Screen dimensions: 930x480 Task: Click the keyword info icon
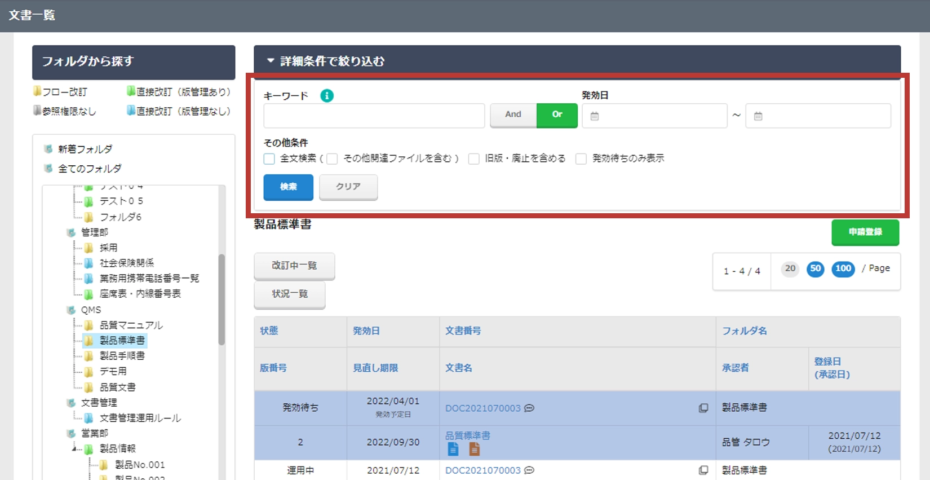click(x=327, y=96)
